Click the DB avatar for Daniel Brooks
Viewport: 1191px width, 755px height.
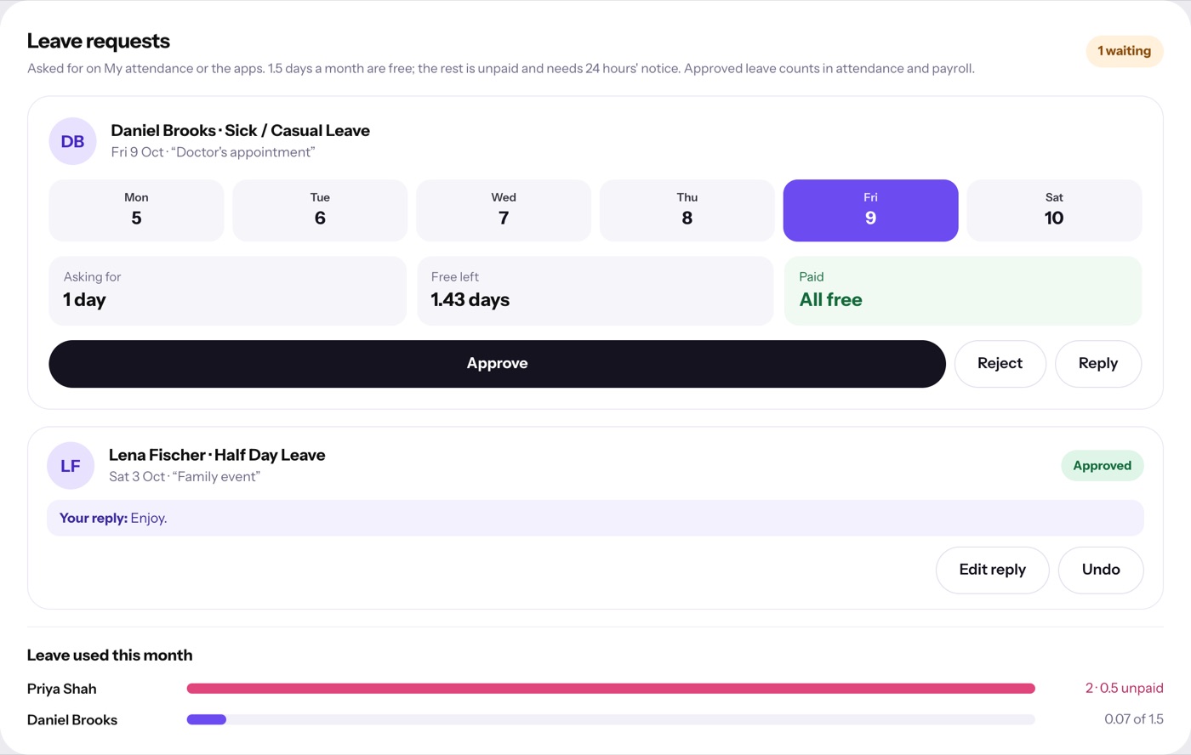[72, 141]
